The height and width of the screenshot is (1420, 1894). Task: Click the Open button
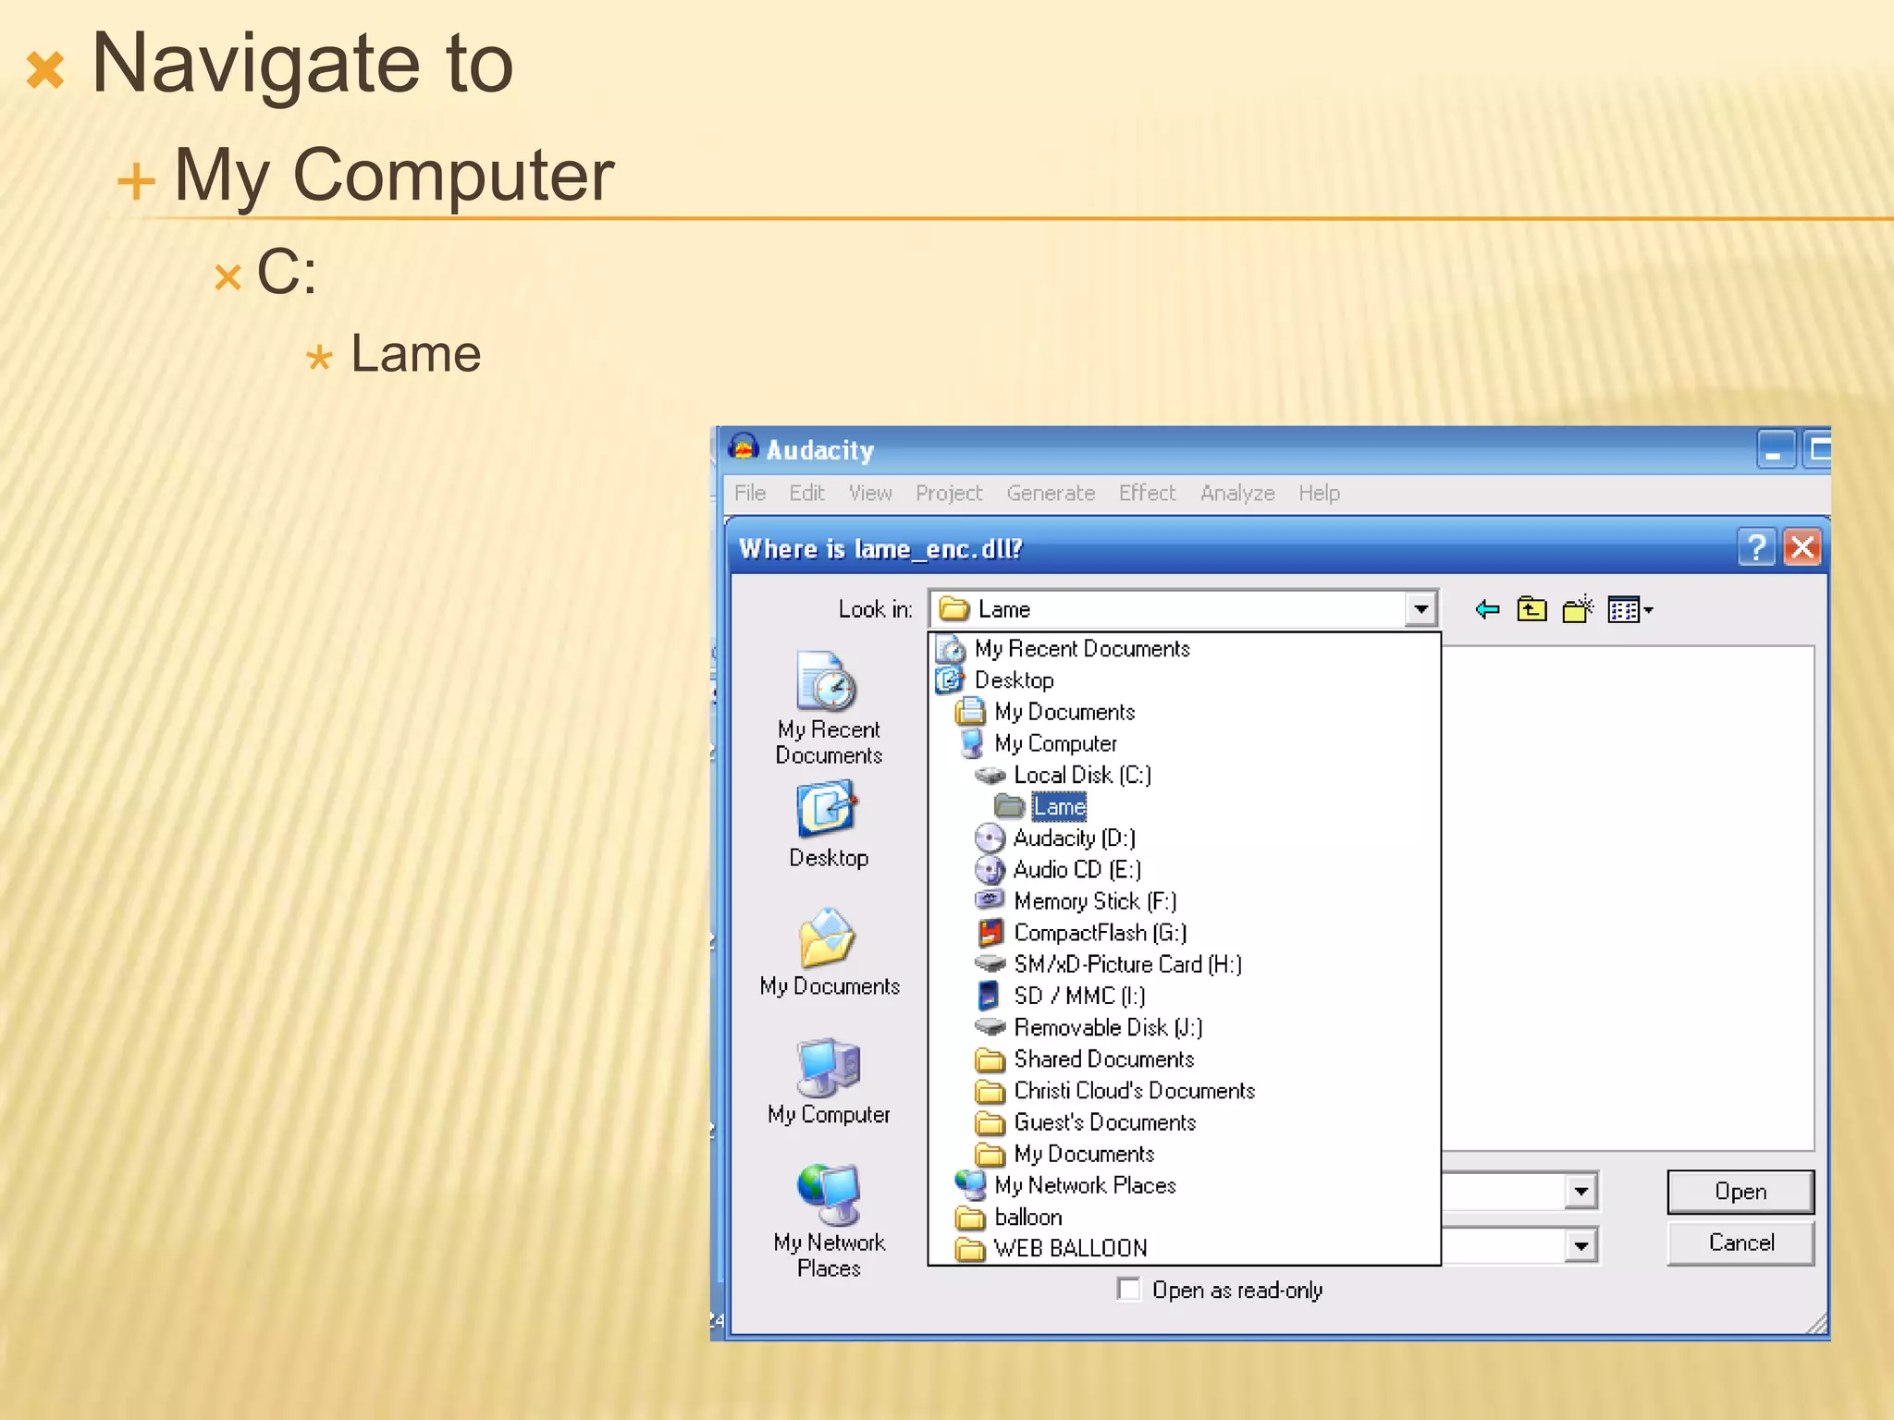click(1740, 1192)
